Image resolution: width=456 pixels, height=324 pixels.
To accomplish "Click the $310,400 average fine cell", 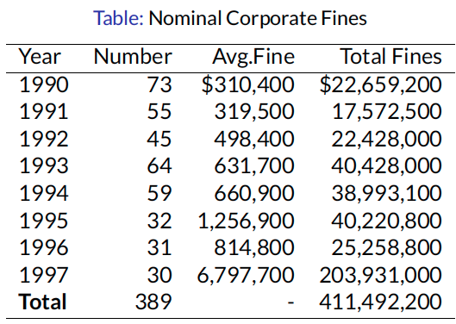I will tap(247, 85).
